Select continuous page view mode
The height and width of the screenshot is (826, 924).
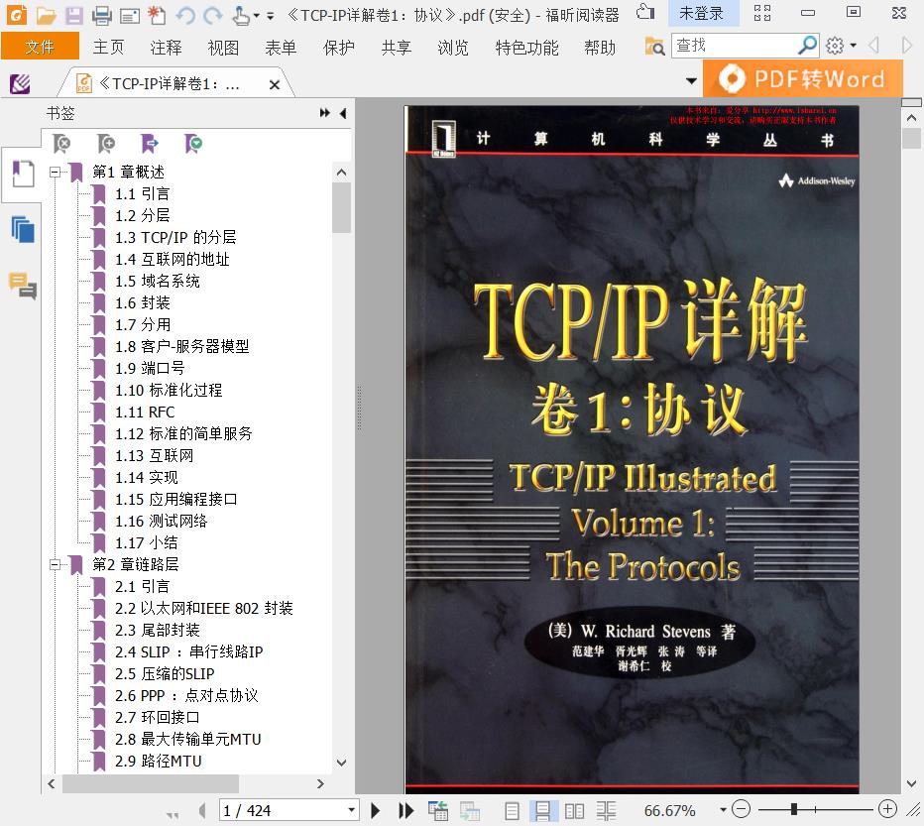pos(542,811)
